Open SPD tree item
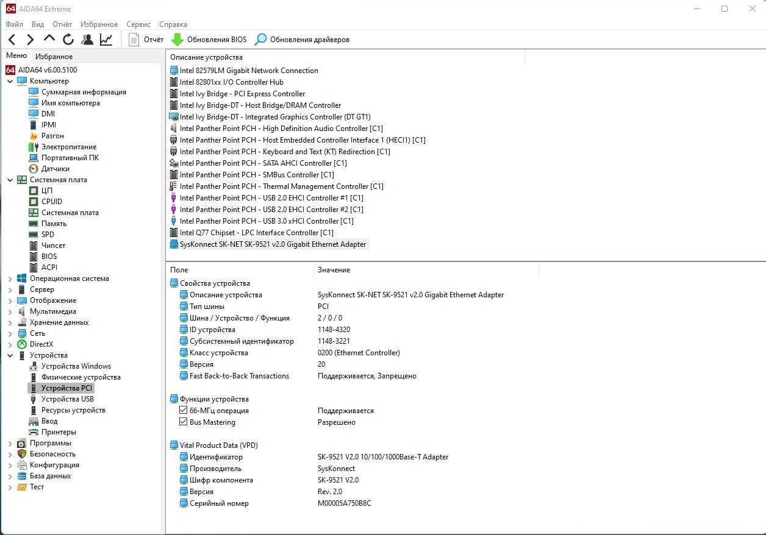 pos(48,235)
